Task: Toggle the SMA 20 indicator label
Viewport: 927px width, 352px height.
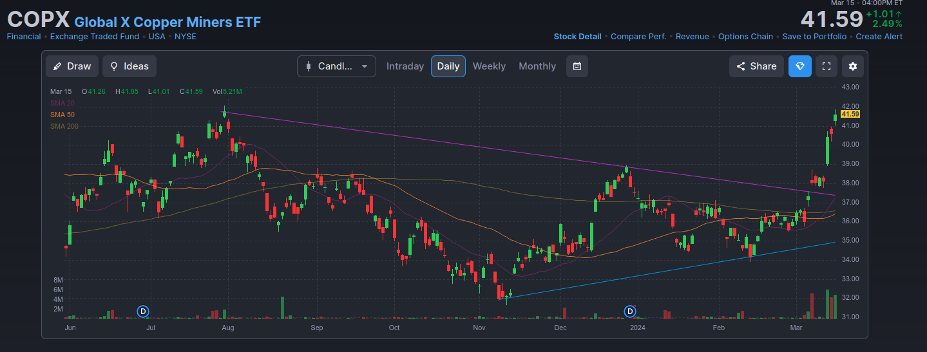Action: [x=62, y=103]
